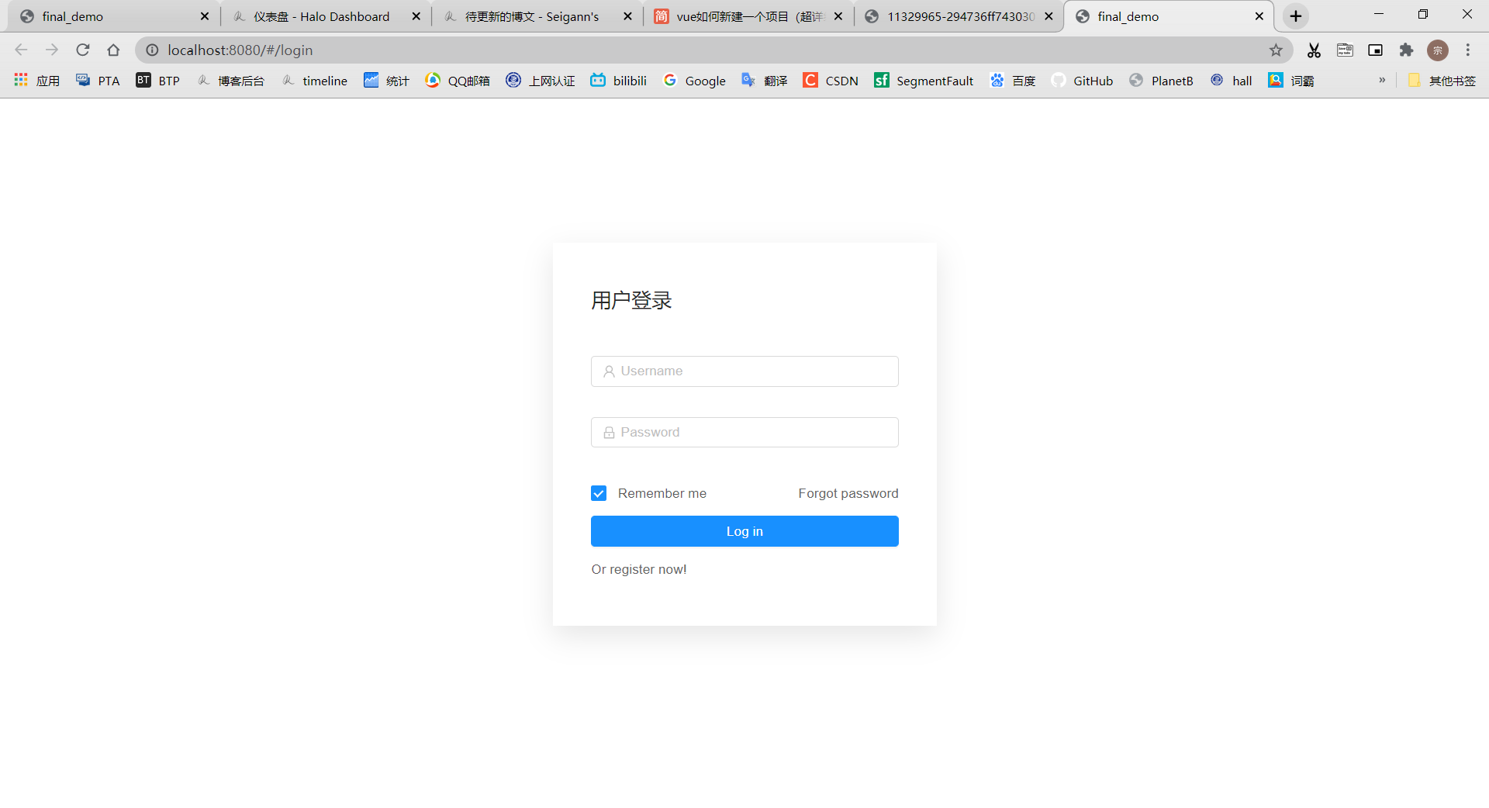Viewport: 1489px width, 808px height.
Task: Click the Username input field
Action: pyautogui.click(x=744, y=371)
